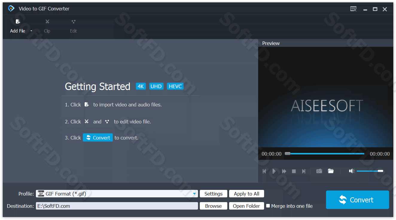396x220 pixels.
Task: Click the GIF format icon in Profile box
Action: (41, 193)
